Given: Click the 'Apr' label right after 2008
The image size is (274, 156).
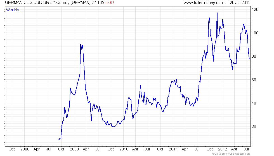Looking at the screenshot, I should click(37, 149).
